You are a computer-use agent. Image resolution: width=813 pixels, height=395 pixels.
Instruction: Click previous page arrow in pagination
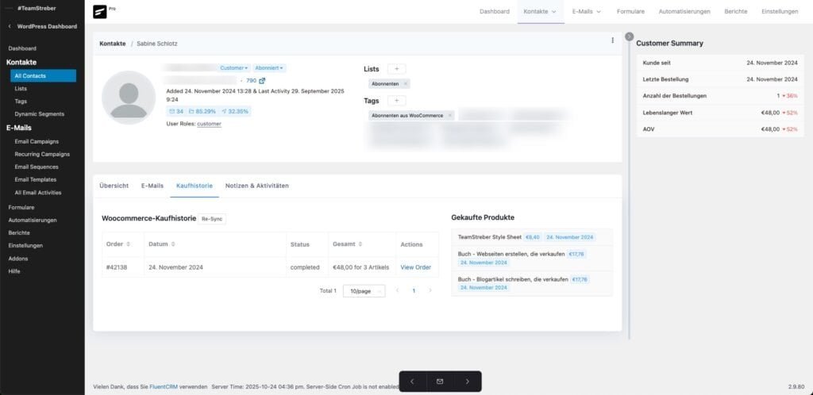click(398, 291)
